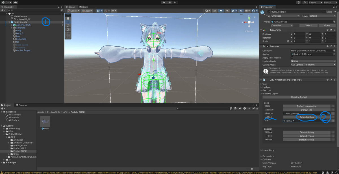Click the Position X input field
This screenshot has width=339, height=174.
click(x=299, y=34)
